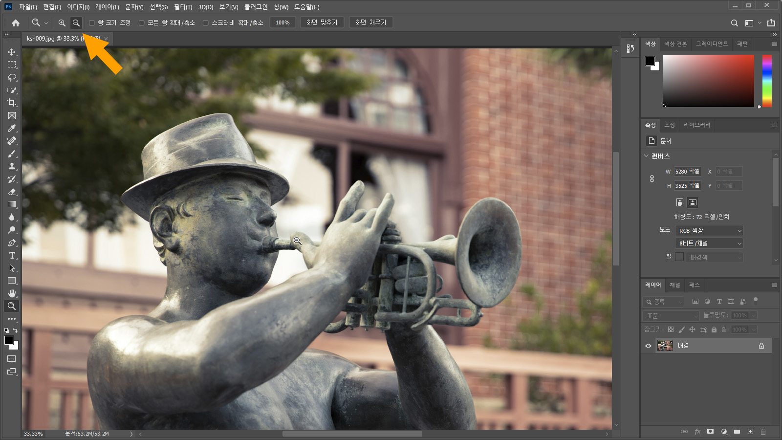Select the Brush tool
Screen dimensions: 782x440
point(12,154)
